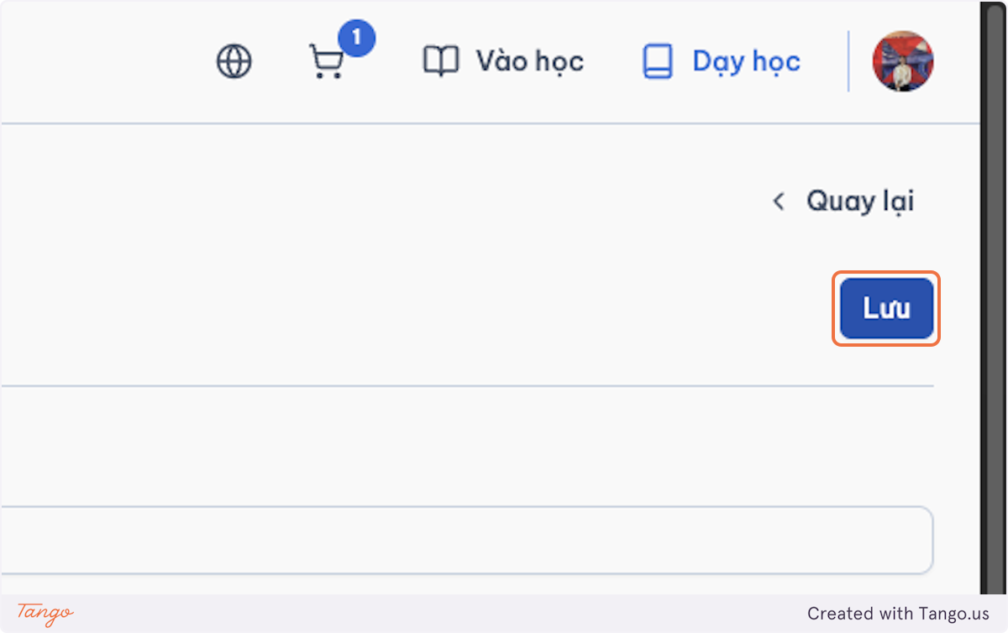Click the blue book icon beside Dạy học
Viewport: 1008px width, 633px height.
[x=658, y=61]
